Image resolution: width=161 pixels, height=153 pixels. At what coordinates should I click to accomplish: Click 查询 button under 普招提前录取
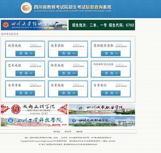[111, 54]
